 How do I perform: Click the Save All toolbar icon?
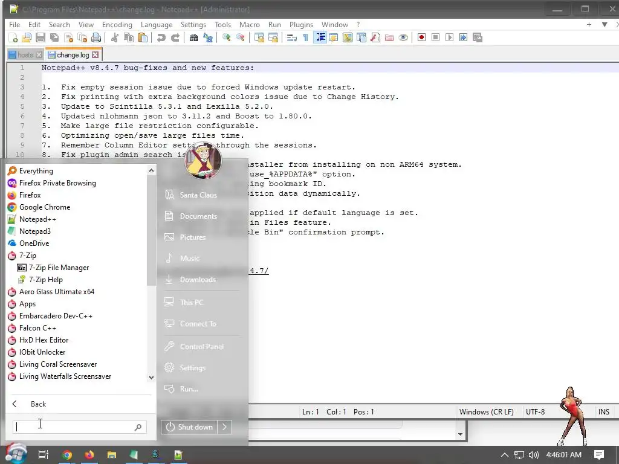[x=54, y=38]
